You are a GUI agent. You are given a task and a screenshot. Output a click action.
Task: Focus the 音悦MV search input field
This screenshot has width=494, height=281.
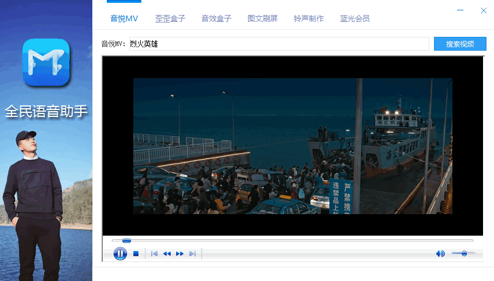click(279, 44)
